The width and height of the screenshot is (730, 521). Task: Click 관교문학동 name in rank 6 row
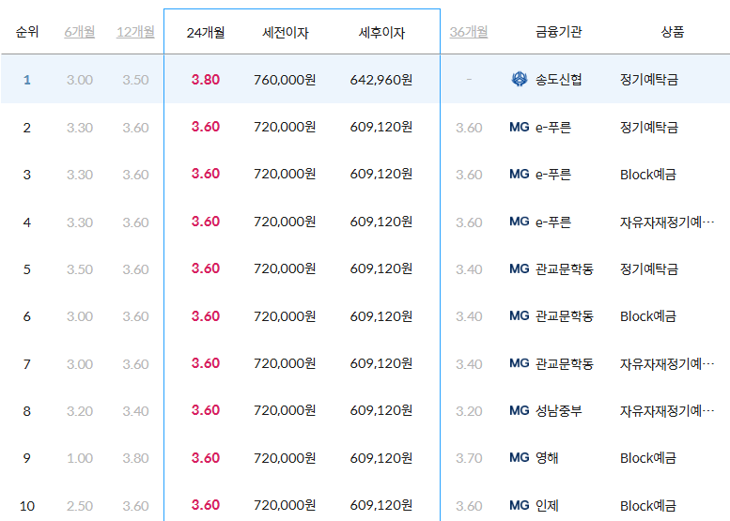[x=565, y=316]
